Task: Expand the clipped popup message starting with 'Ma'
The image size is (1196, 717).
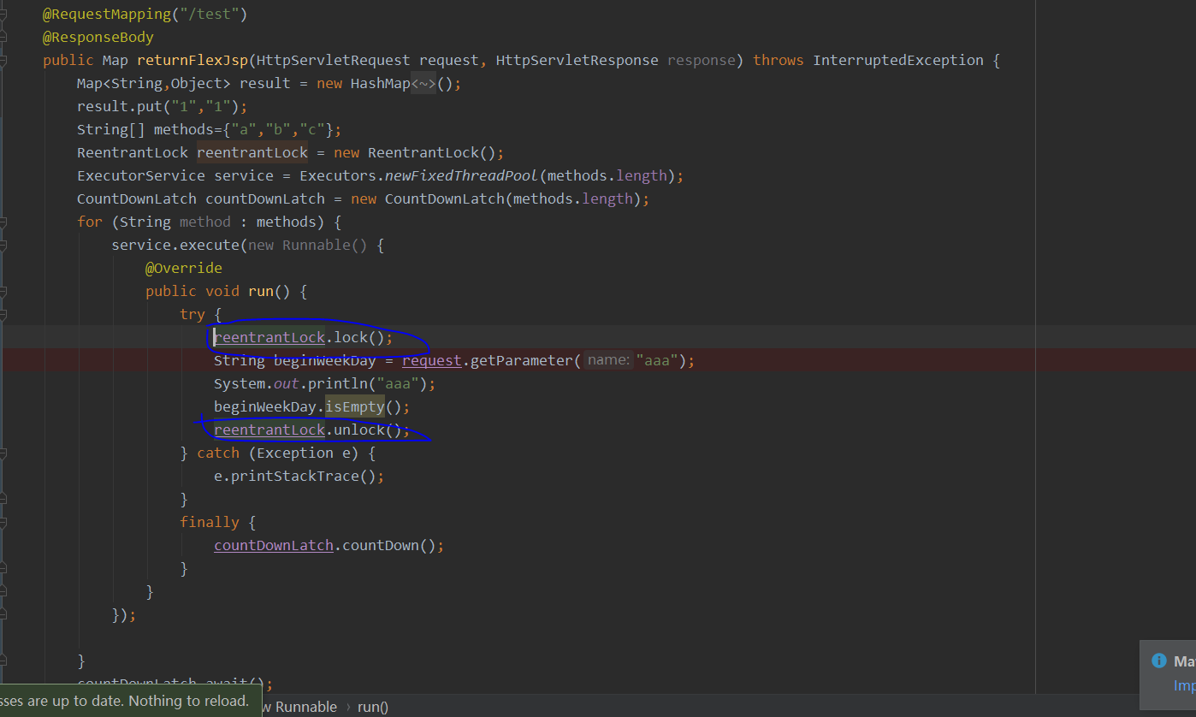Action: click(x=1184, y=661)
